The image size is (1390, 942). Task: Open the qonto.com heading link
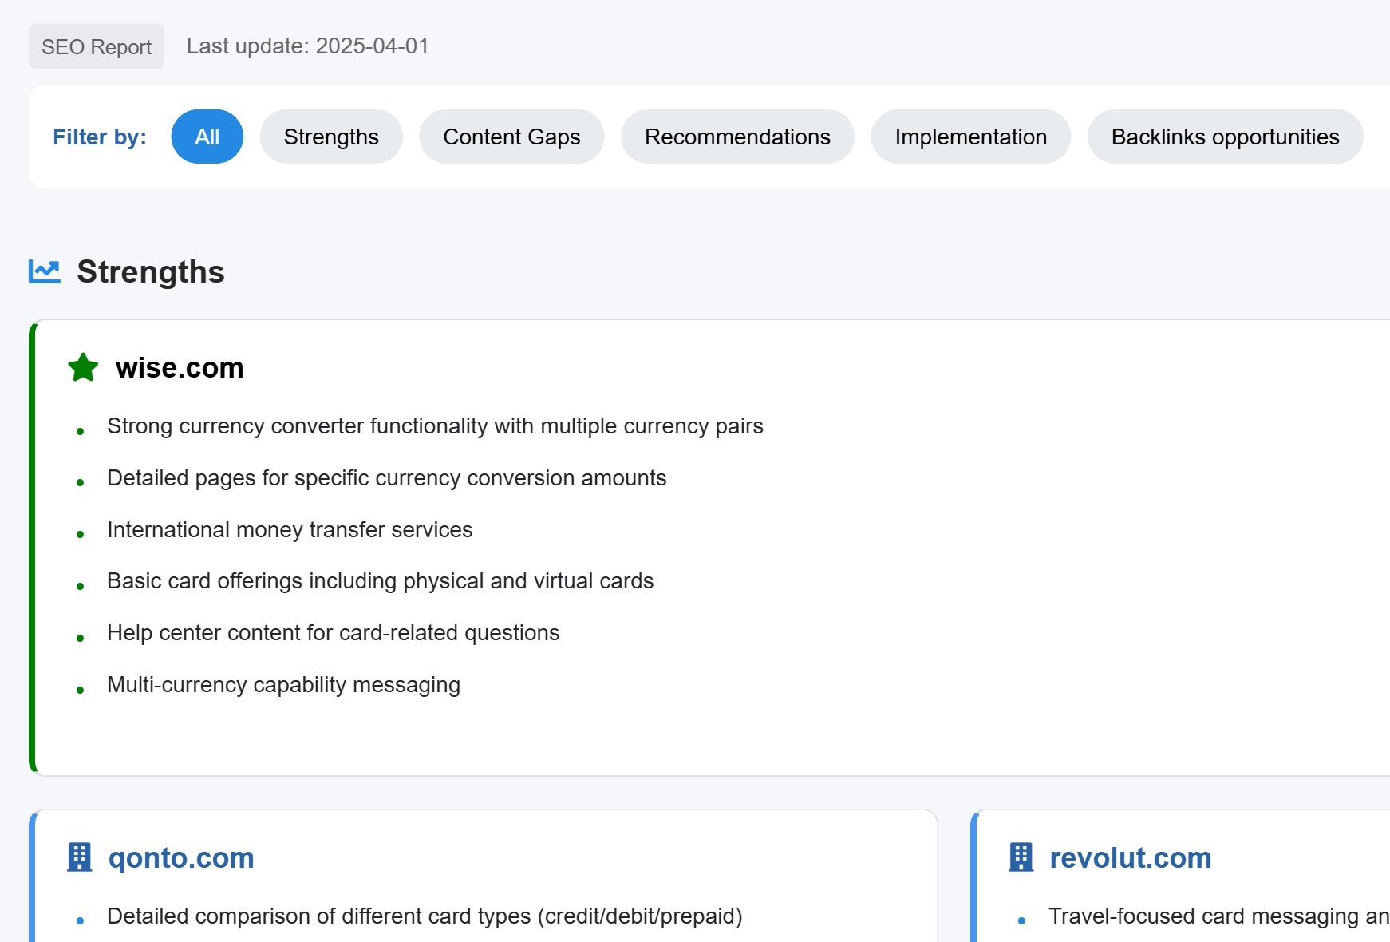tap(181, 857)
